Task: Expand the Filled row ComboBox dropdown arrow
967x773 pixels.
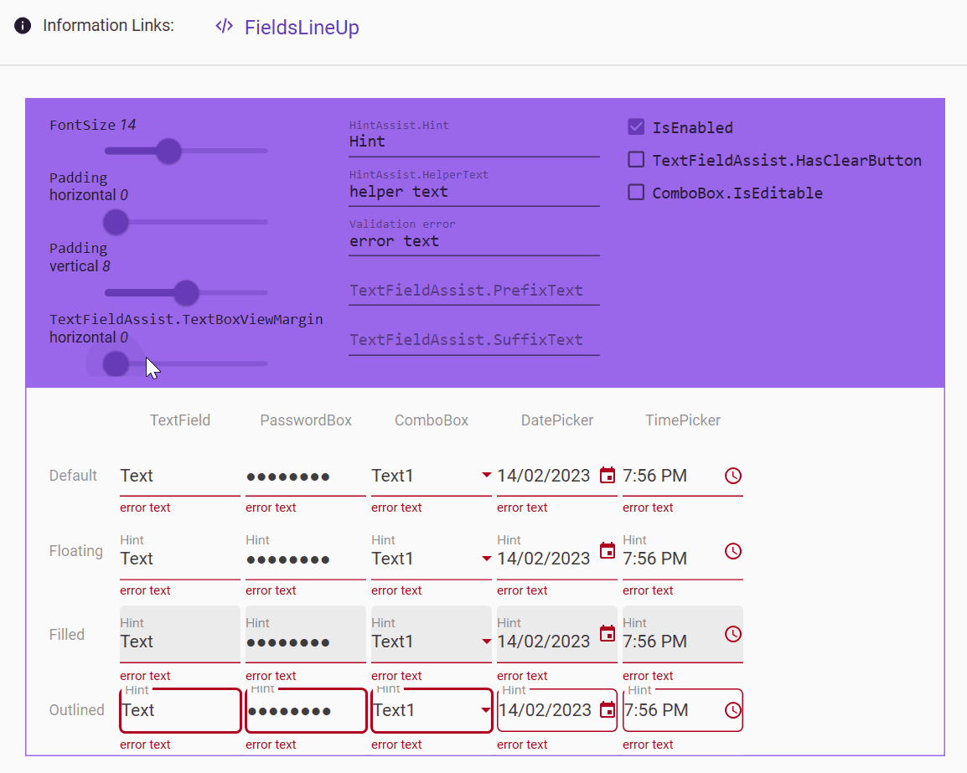Action: click(x=486, y=642)
